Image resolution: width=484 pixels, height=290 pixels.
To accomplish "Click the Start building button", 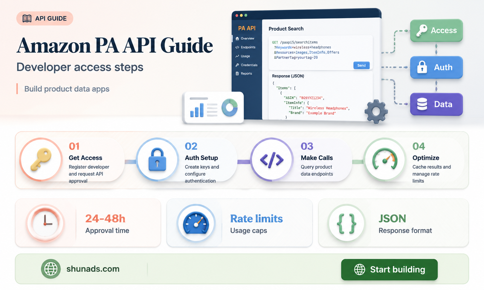I will pos(389,270).
